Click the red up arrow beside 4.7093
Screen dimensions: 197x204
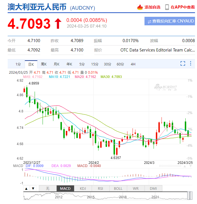tap(58, 23)
